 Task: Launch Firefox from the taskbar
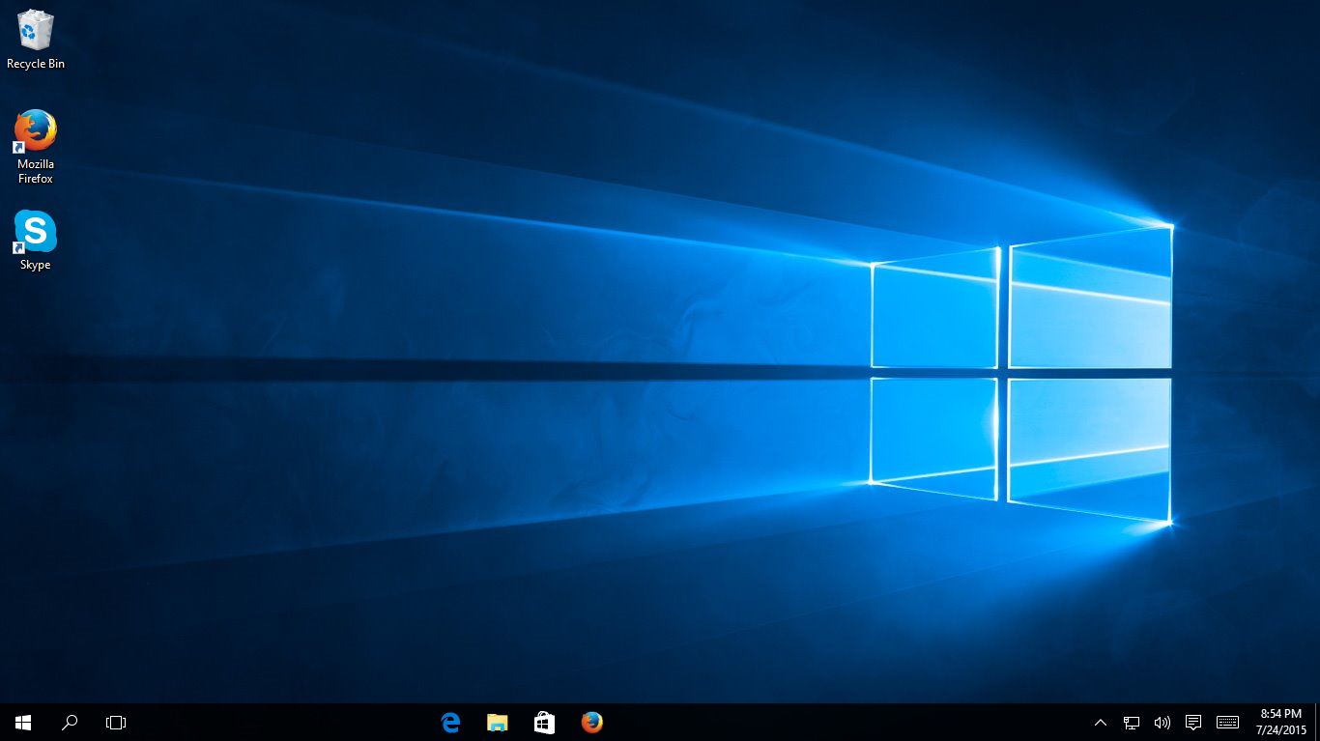point(591,723)
